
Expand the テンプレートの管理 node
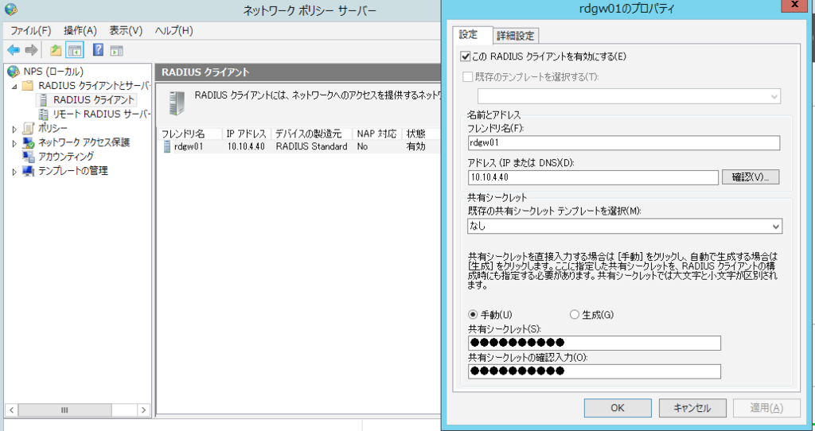coord(14,171)
